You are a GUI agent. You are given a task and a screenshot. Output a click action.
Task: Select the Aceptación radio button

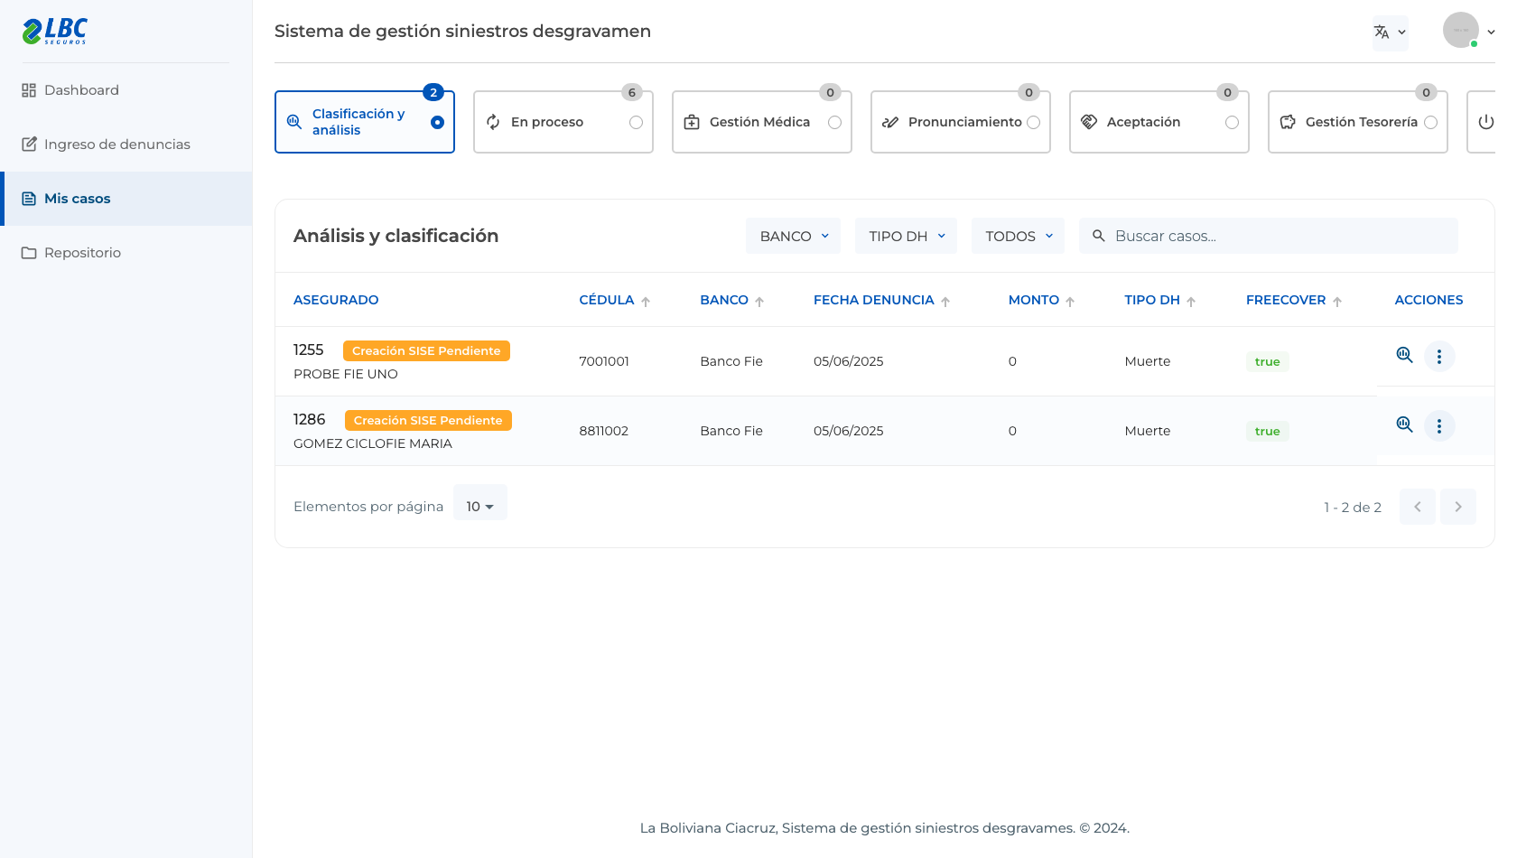tap(1232, 123)
